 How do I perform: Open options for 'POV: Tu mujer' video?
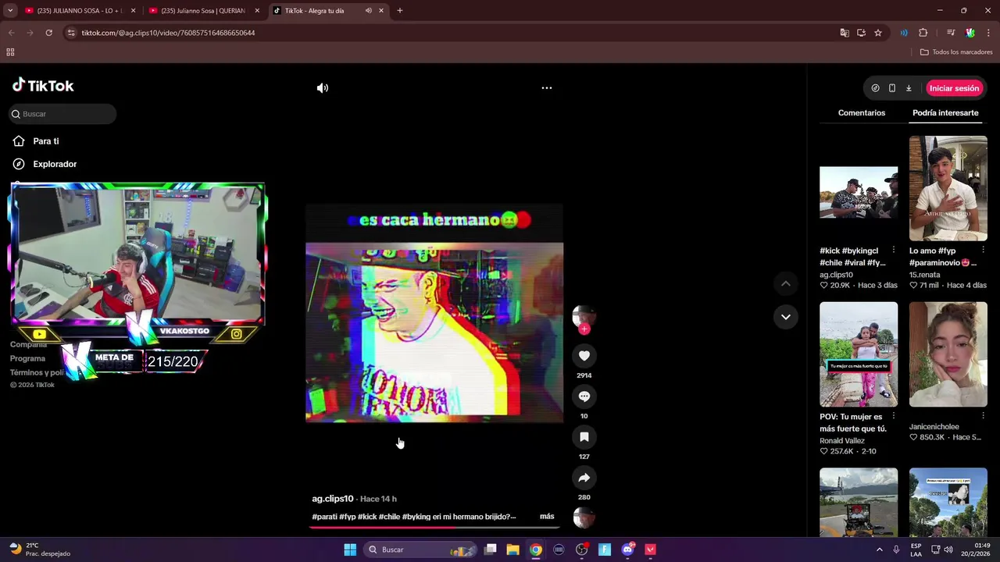[x=894, y=416]
